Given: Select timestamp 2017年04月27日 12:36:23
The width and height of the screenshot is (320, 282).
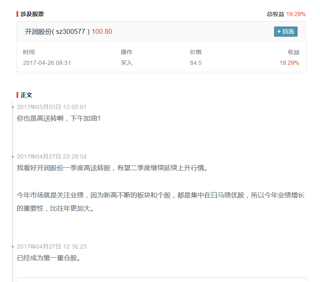Looking at the screenshot, I should [x=52, y=246].
